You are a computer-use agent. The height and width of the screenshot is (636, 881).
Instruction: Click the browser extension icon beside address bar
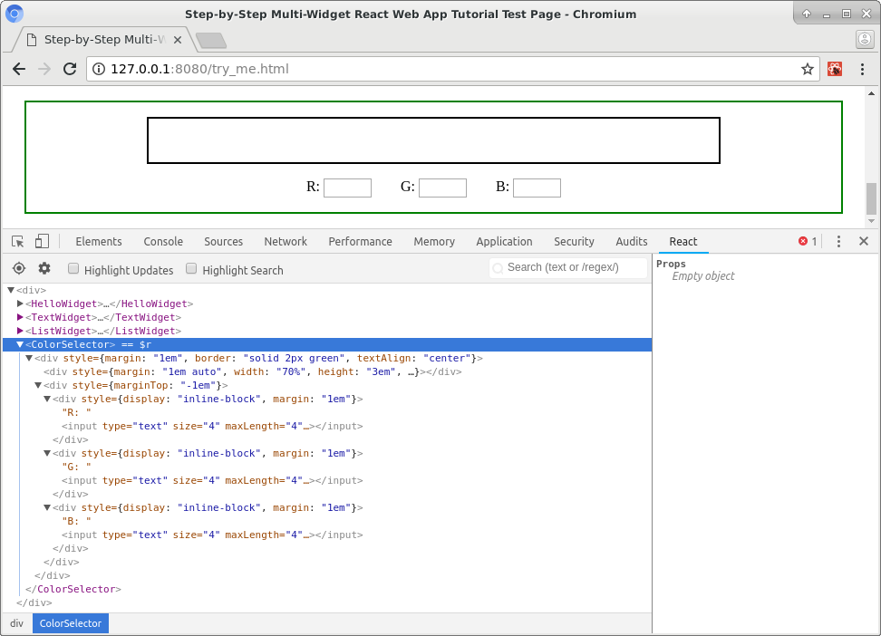point(834,68)
